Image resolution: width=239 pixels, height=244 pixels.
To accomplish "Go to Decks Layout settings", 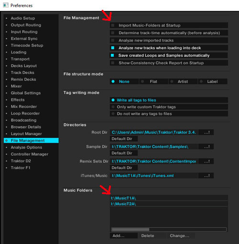I will coord(24,66).
